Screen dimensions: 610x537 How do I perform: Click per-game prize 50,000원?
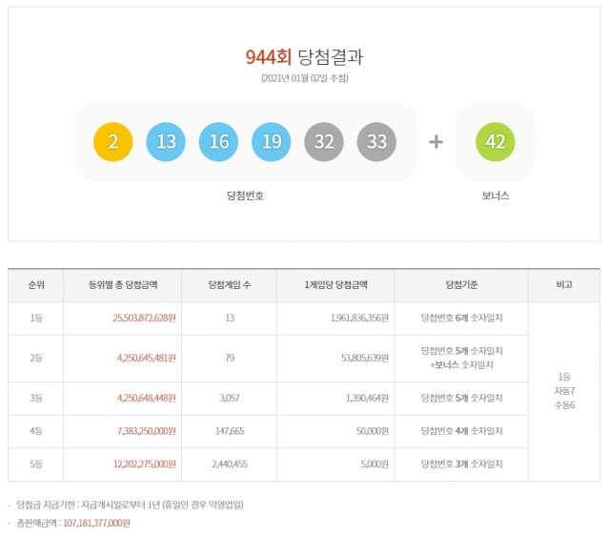coord(373,431)
